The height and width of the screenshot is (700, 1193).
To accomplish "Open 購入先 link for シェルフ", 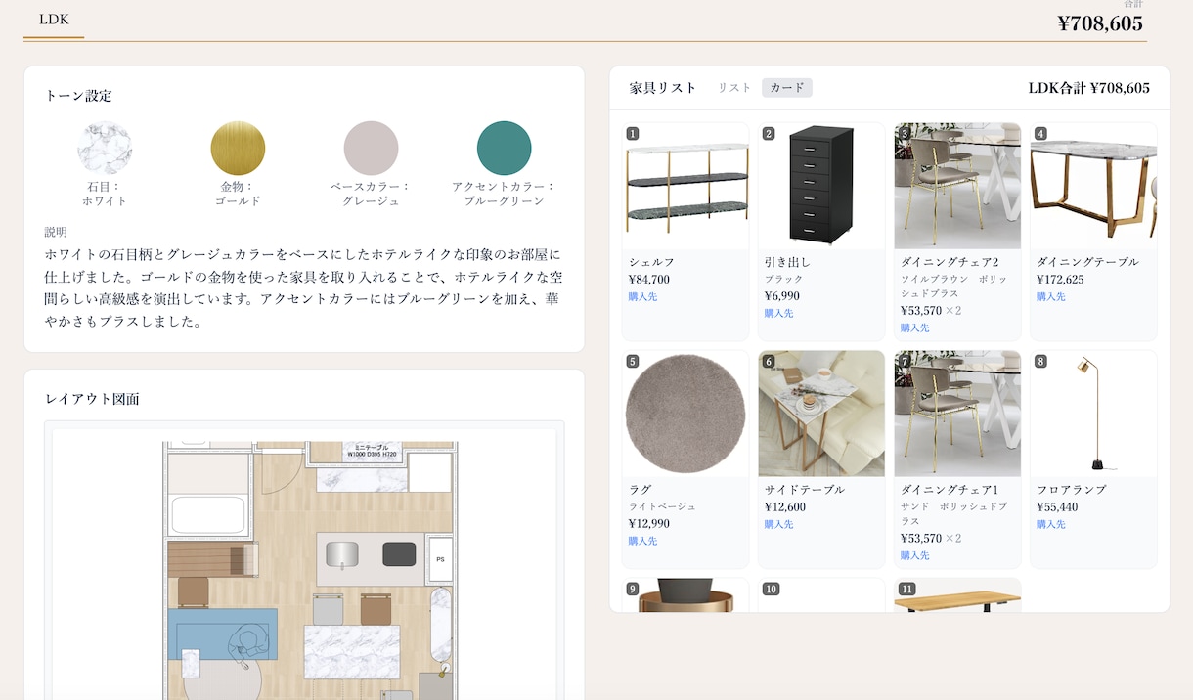I will pos(642,296).
